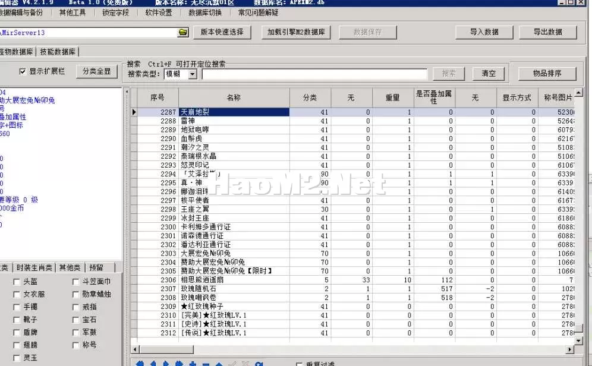Click the 物品排序 button
592x366 pixels.
coord(547,73)
